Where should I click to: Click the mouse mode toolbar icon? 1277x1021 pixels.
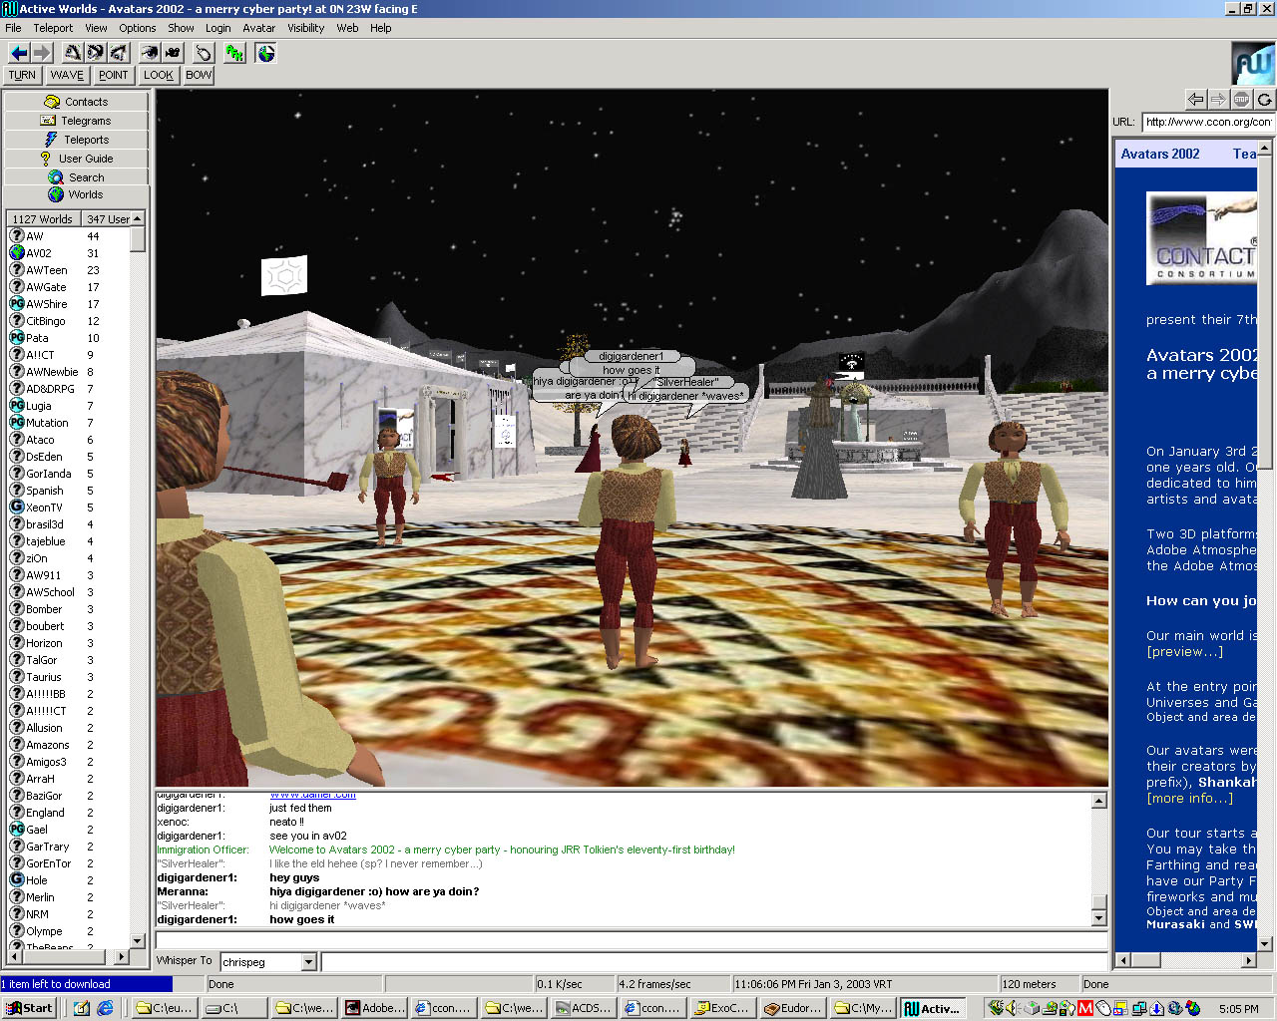click(204, 53)
